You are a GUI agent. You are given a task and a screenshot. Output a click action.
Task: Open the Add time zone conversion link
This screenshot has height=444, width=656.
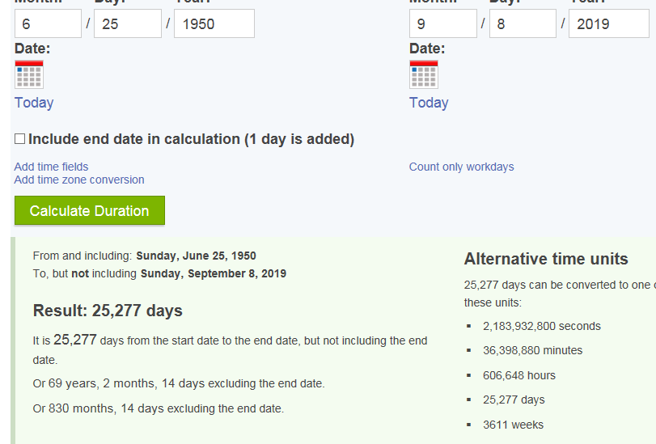point(79,180)
